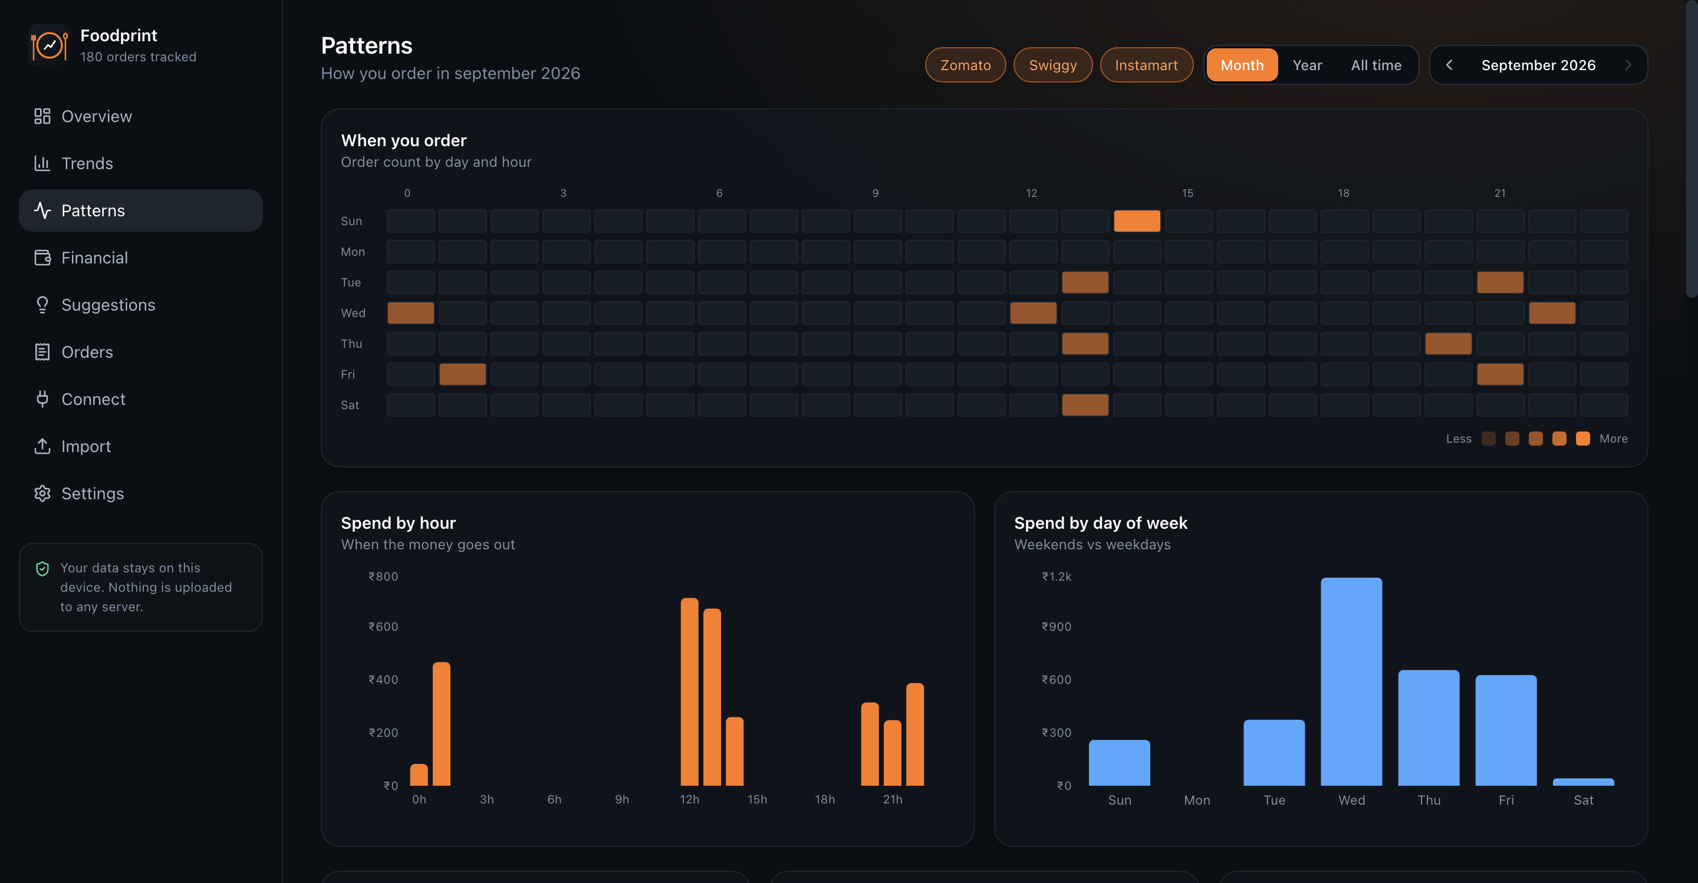Switch the period to Year

(x=1307, y=65)
